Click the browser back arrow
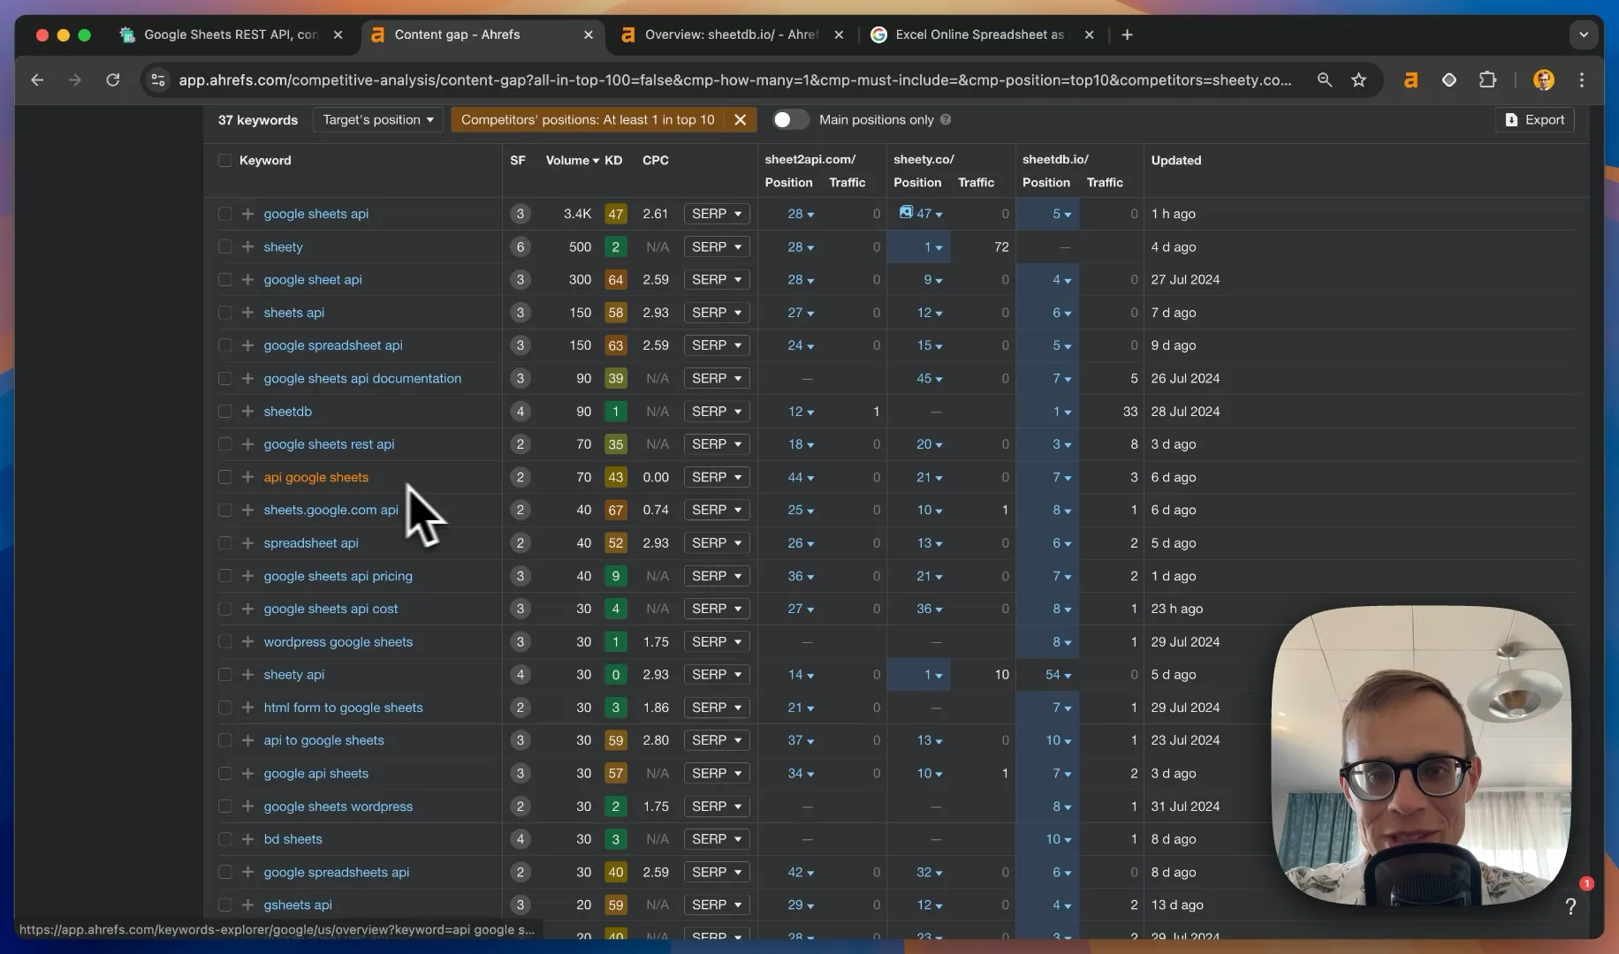The image size is (1619, 954). 37,80
